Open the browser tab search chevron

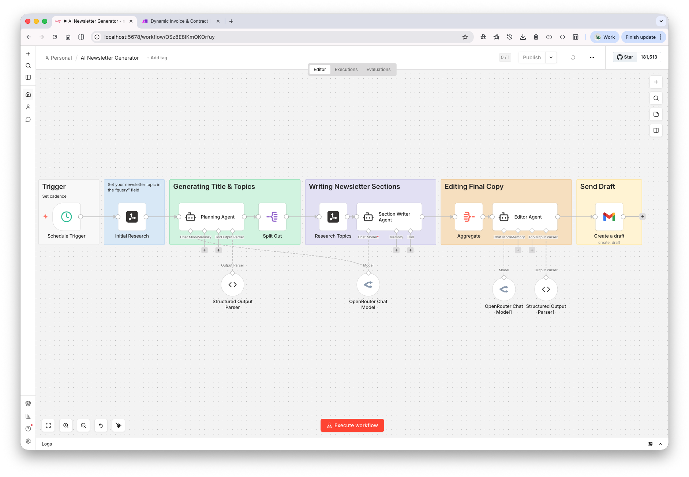(x=661, y=21)
